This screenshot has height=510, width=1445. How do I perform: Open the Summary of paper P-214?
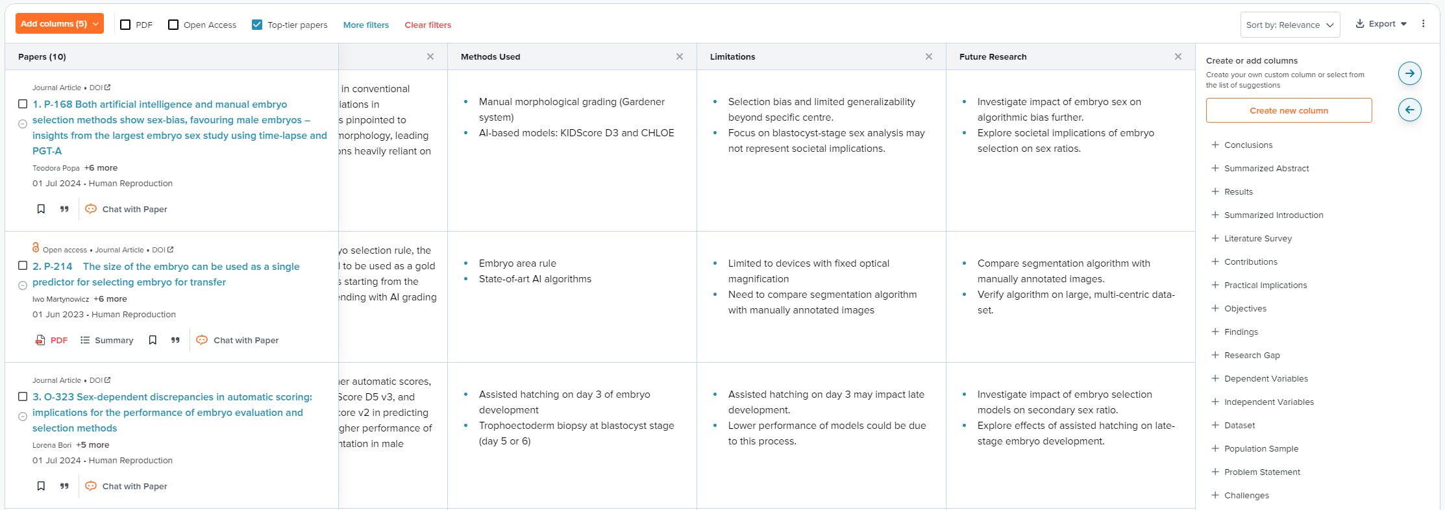click(107, 340)
